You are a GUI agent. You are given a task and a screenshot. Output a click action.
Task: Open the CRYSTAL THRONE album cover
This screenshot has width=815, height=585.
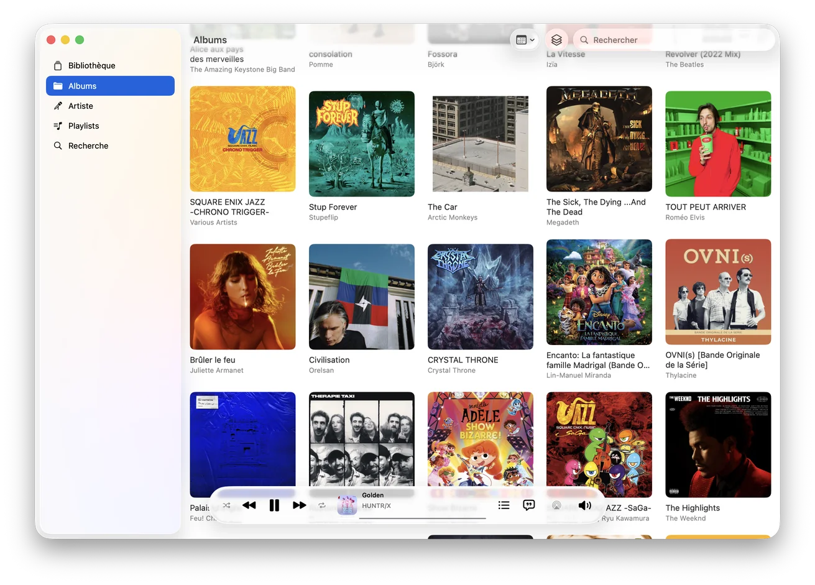click(x=481, y=297)
